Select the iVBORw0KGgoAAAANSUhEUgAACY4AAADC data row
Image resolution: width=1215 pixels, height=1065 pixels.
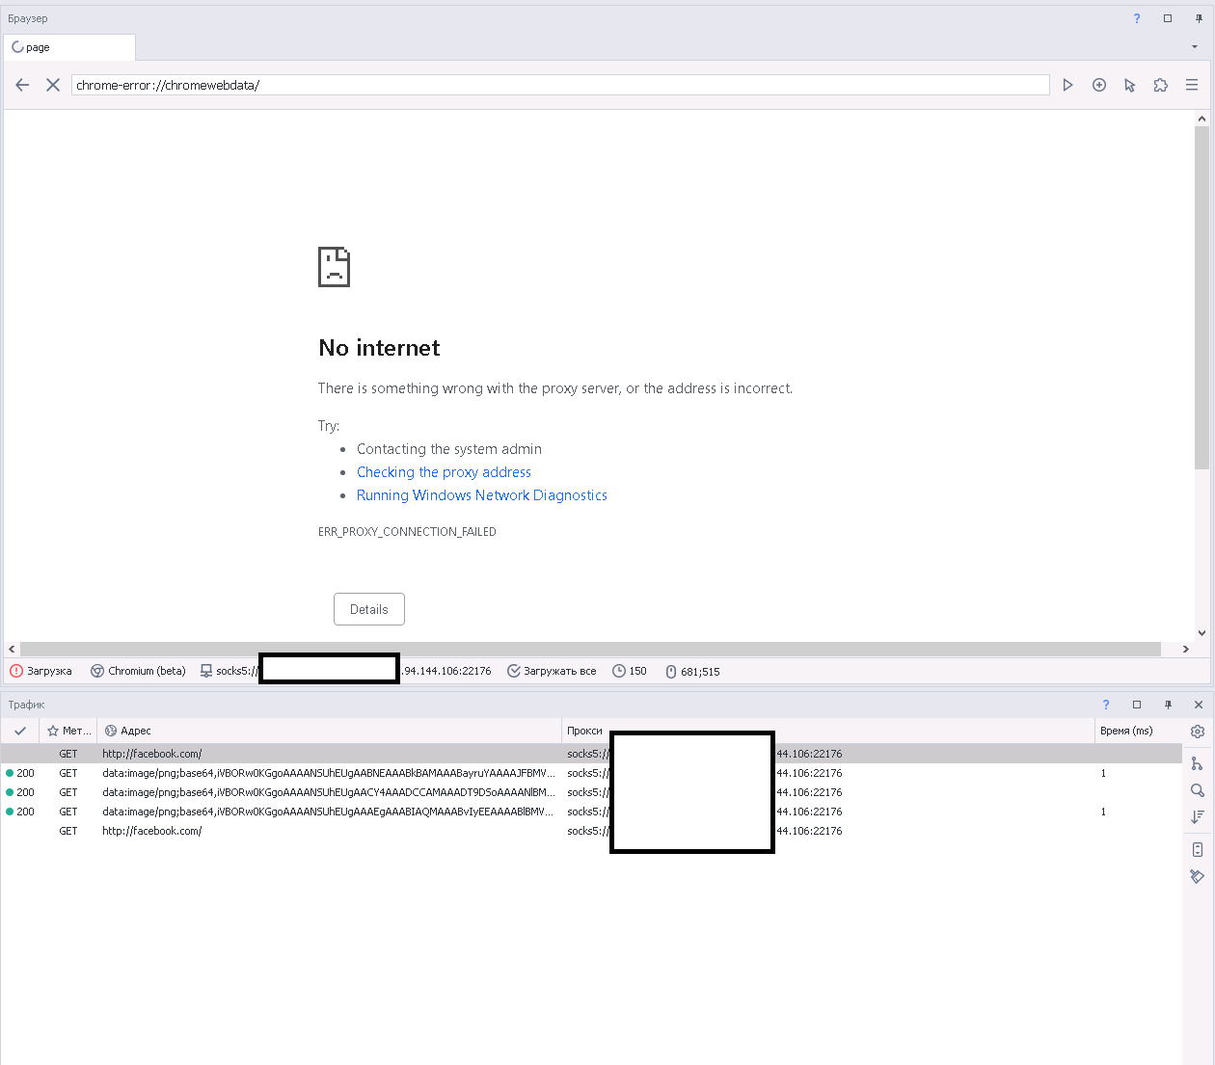pos(591,792)
